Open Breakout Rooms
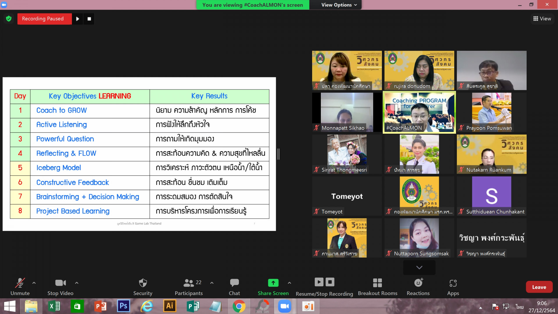The width and height of the screenshot is (558, 314). pyautogui.click(x=377, y=286)
